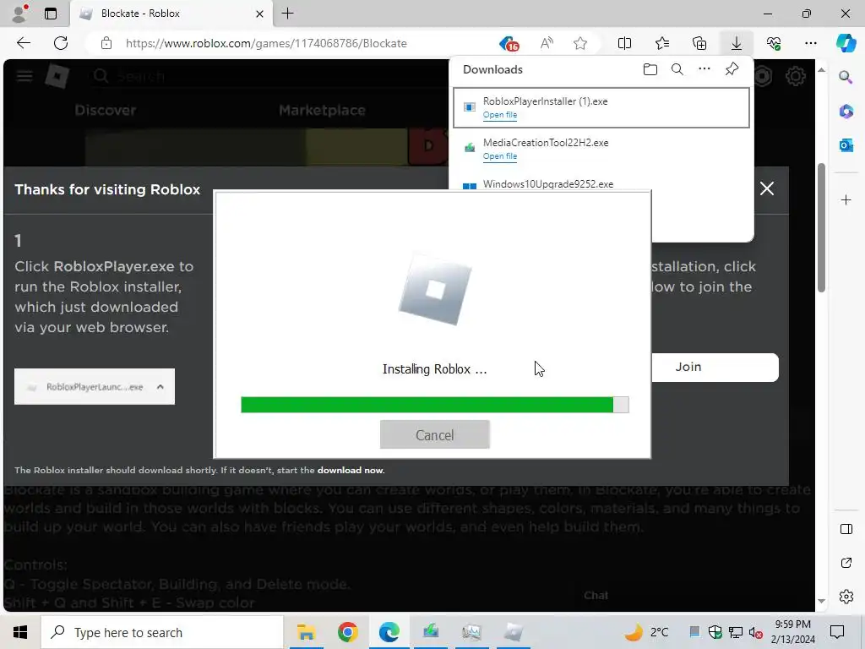Open the Windows Start menu
The width and height of the screenshot is (865, 649).
[x=20, y=632]
